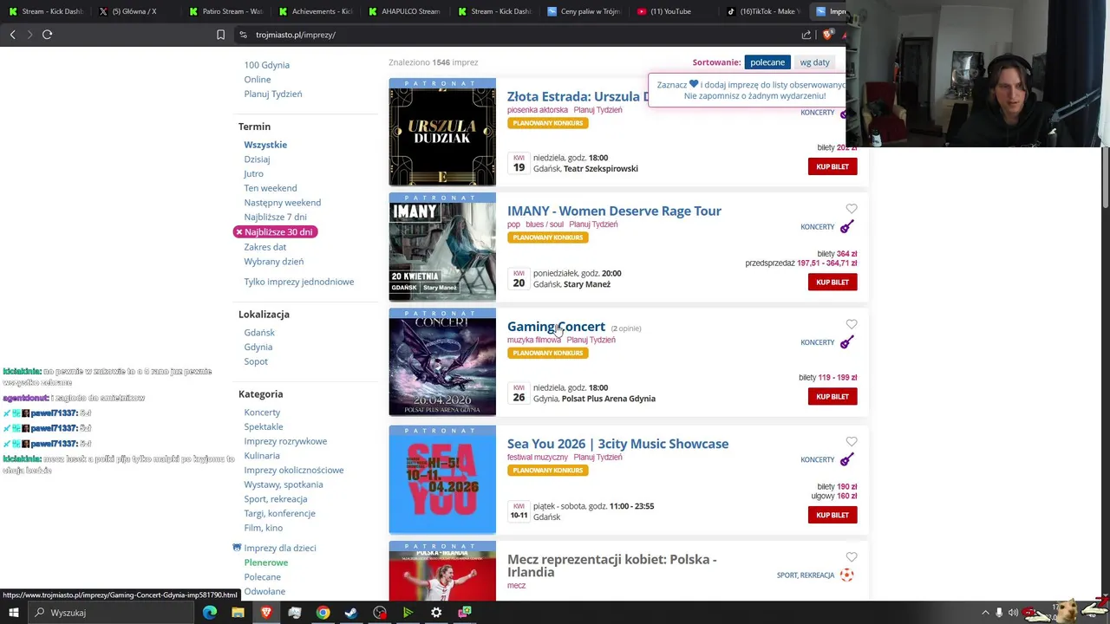Click the microphone icon in the system tray
This screenshot has height=624, width=1110.
999,613
